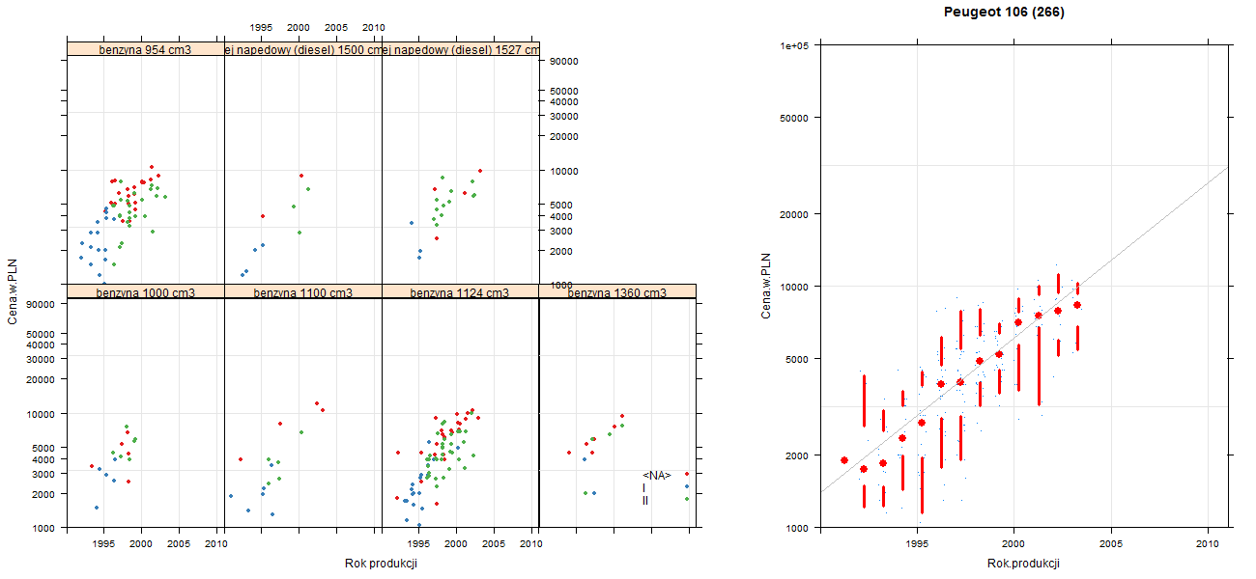Select the "<NA>" legend entry

657,476
